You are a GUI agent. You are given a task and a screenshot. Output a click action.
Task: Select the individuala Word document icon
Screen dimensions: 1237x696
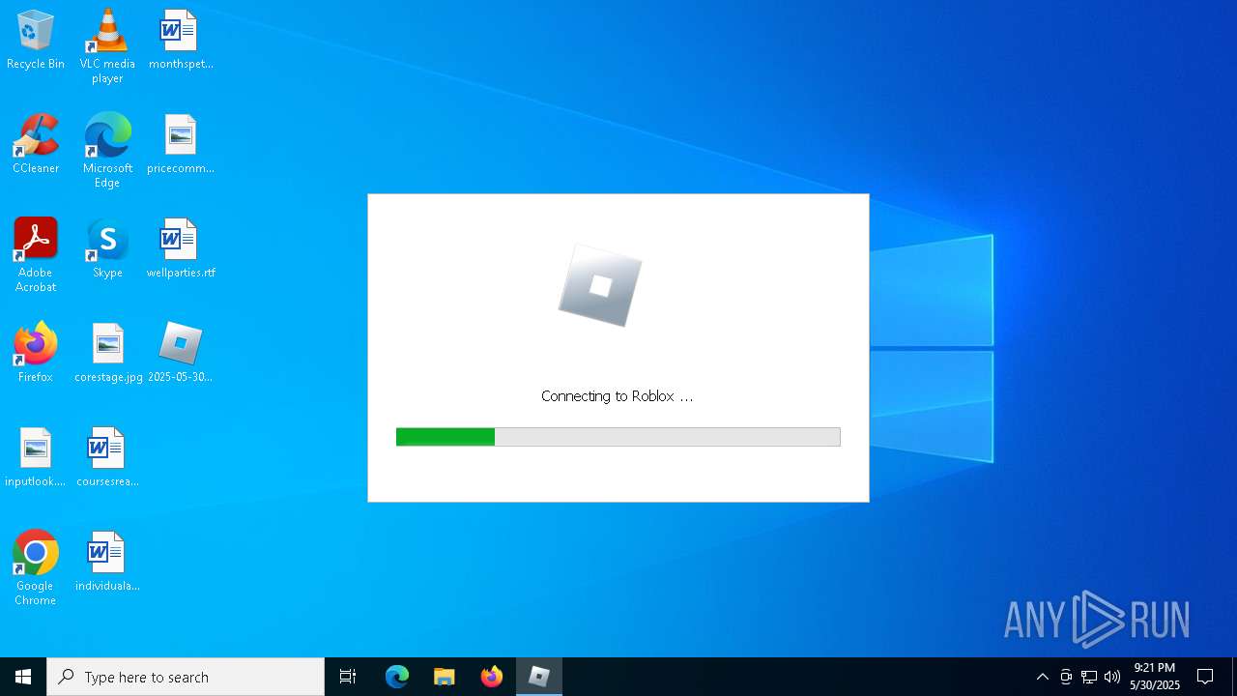(107, 563)
